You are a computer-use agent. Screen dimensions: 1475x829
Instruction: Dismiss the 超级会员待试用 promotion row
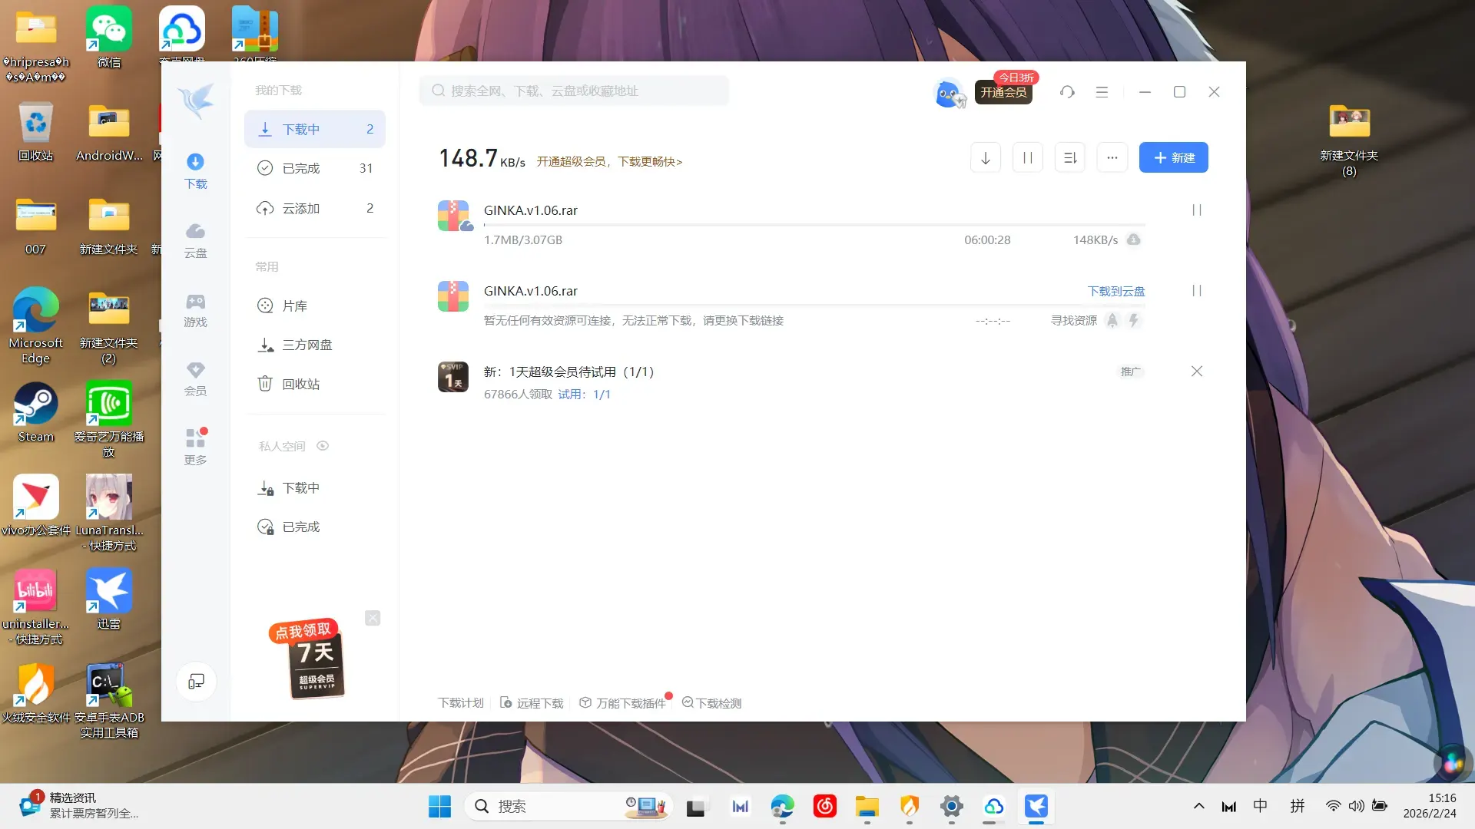click(1196, 372)
